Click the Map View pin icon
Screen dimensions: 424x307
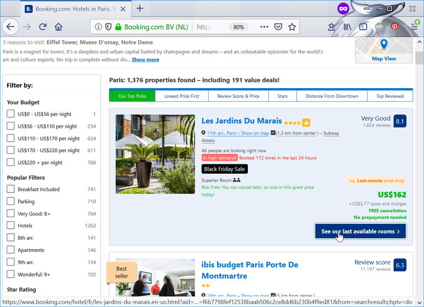(384, 44)
